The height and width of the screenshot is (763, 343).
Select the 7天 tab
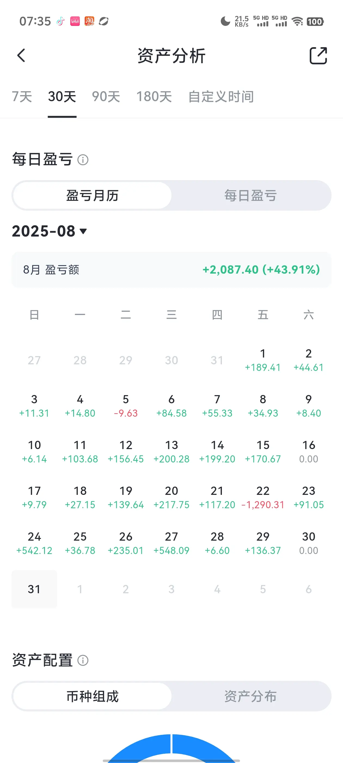22,96
